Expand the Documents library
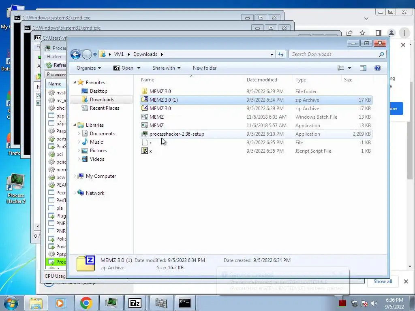Screen dimensions: 415x311 79,134
